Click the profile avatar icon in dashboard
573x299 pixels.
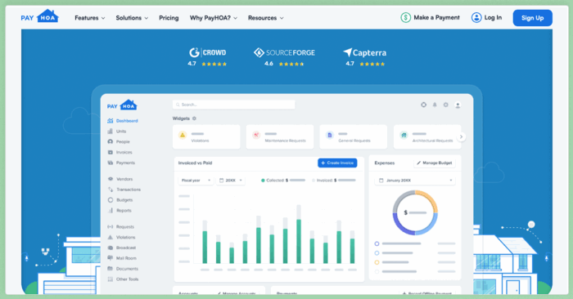pos(458,105)
